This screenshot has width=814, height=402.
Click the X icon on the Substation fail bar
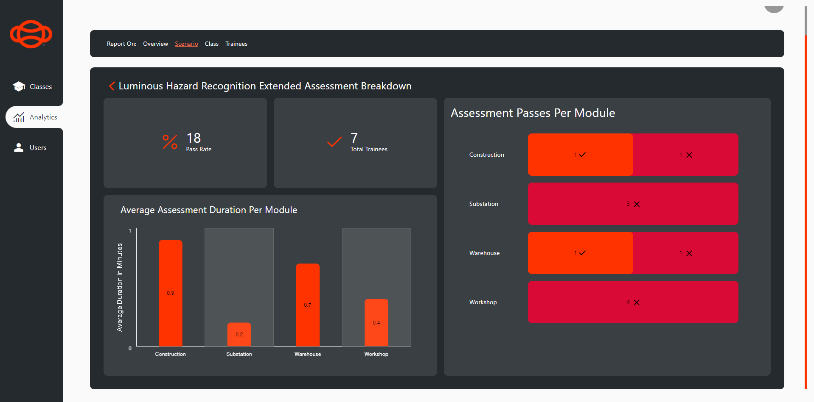[636, 204]
